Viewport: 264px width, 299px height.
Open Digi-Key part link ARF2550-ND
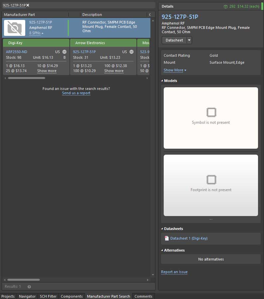17,52
